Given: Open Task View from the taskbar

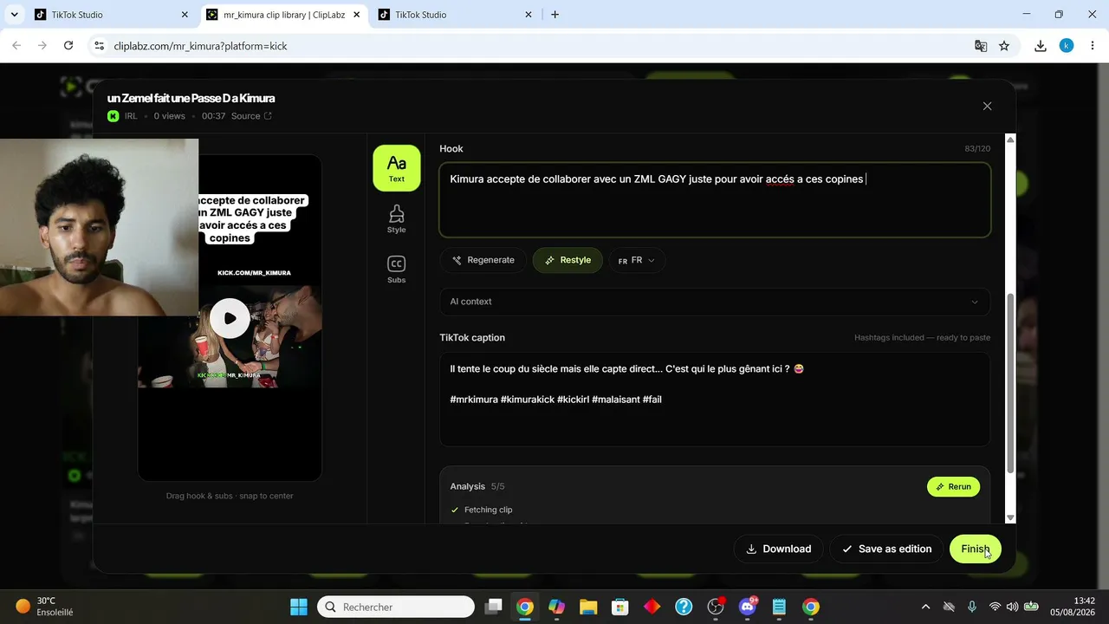Looking at the screenshot, I should tap(493, 607).
